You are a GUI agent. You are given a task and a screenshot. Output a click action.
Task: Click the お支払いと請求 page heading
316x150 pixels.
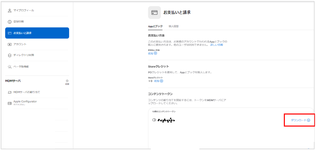(177, 12)
